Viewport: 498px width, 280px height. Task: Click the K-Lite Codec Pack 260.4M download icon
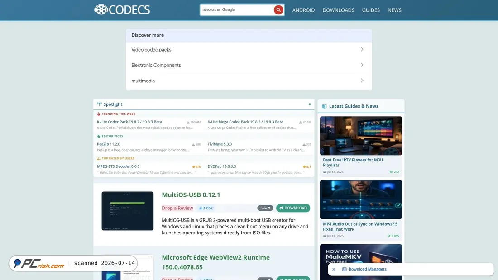[188, 122]
